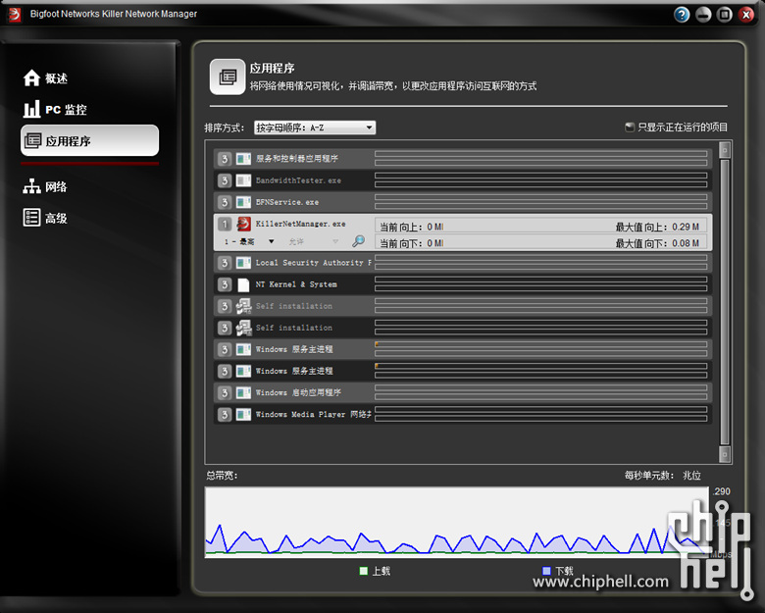
Task: Open the 排序方式 sort order combo box
Action: pyautogui.click(x=315, y=128)
